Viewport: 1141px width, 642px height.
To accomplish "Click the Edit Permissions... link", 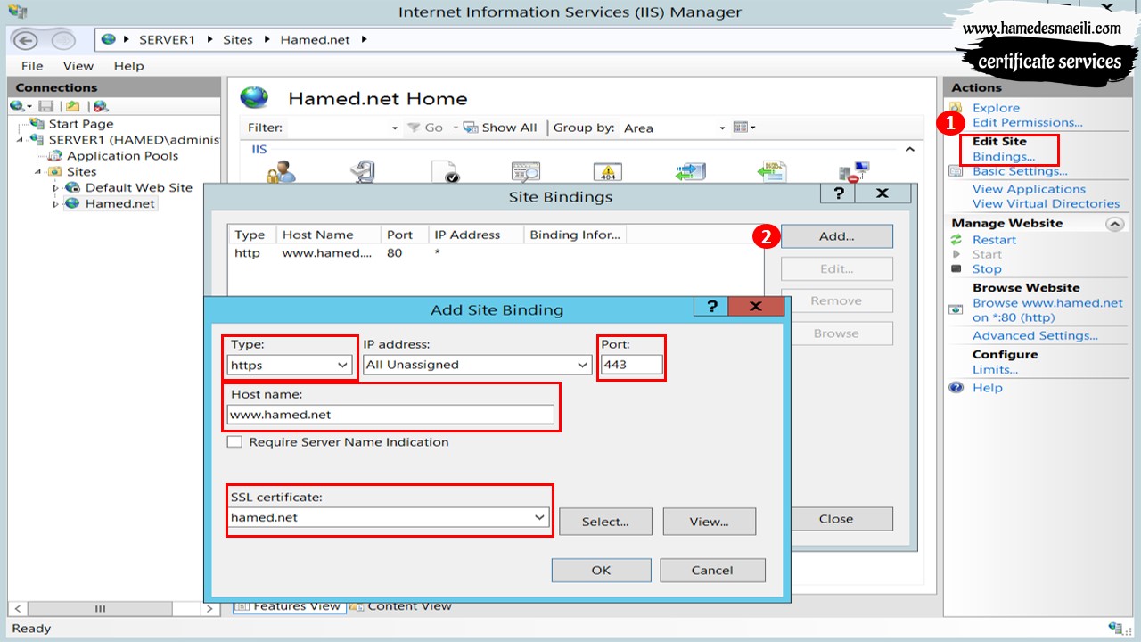I will (x=1028, y=122).
